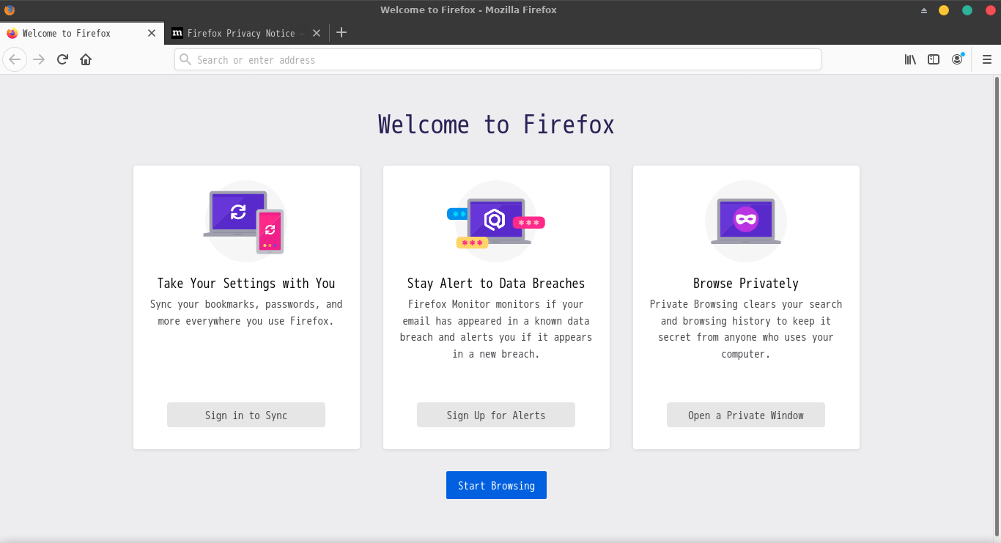Click the Mozilla icon on Privacy Notice tab
This screenshot has height=543, width=1001.
[x=177, y=33]
